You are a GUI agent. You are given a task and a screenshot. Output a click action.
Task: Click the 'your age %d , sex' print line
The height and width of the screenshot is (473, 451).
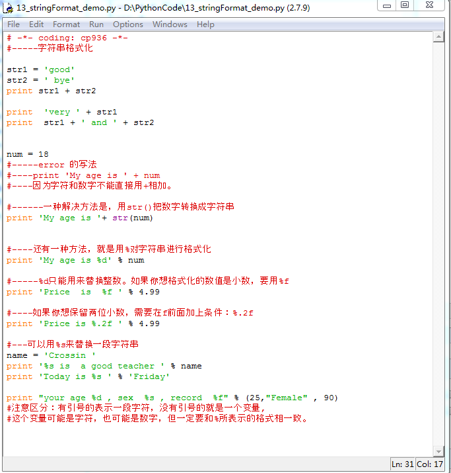[x=172, y=398]
